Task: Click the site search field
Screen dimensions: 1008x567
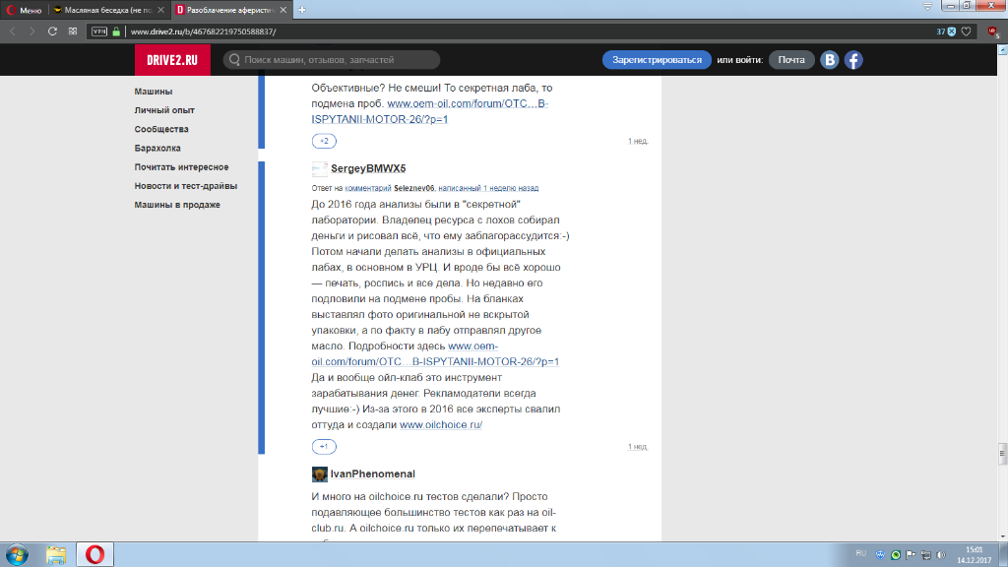Action: pos(332,60)
